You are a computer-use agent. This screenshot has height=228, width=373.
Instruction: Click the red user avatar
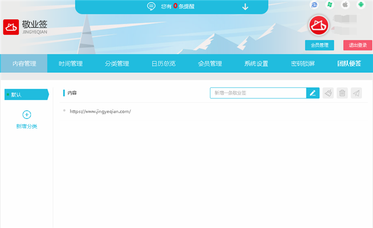[x=319, y=26]
